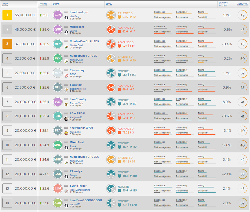250x212 pixels.
Task: Open user profile RandomYoda
Action: (77, 103)
